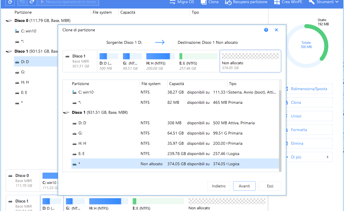Go back with the Indietro button
The image size is (344, 211).
[x=219, y=186]
